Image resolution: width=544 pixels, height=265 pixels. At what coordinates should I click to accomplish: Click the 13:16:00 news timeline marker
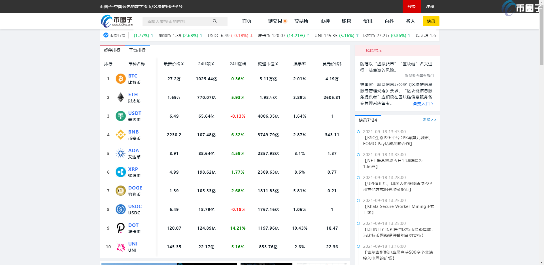pyautogui.click(x=358, y=246)
